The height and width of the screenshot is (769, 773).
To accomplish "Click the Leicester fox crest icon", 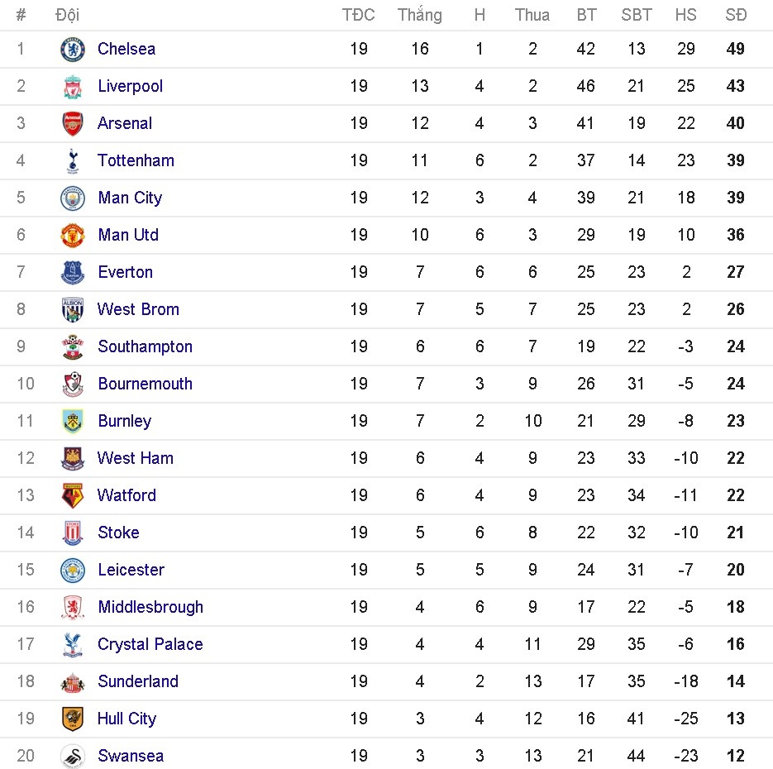I will 73,571.
